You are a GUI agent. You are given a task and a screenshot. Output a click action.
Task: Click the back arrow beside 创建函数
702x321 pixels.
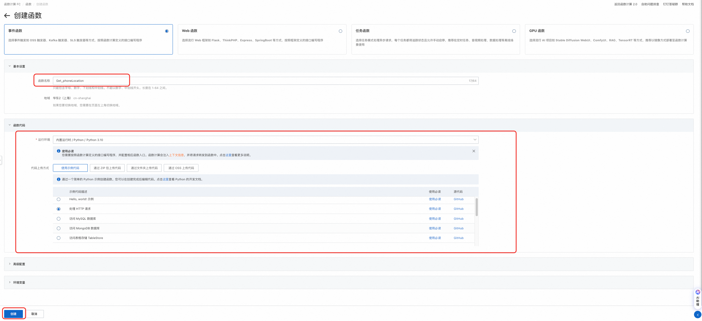7,16
